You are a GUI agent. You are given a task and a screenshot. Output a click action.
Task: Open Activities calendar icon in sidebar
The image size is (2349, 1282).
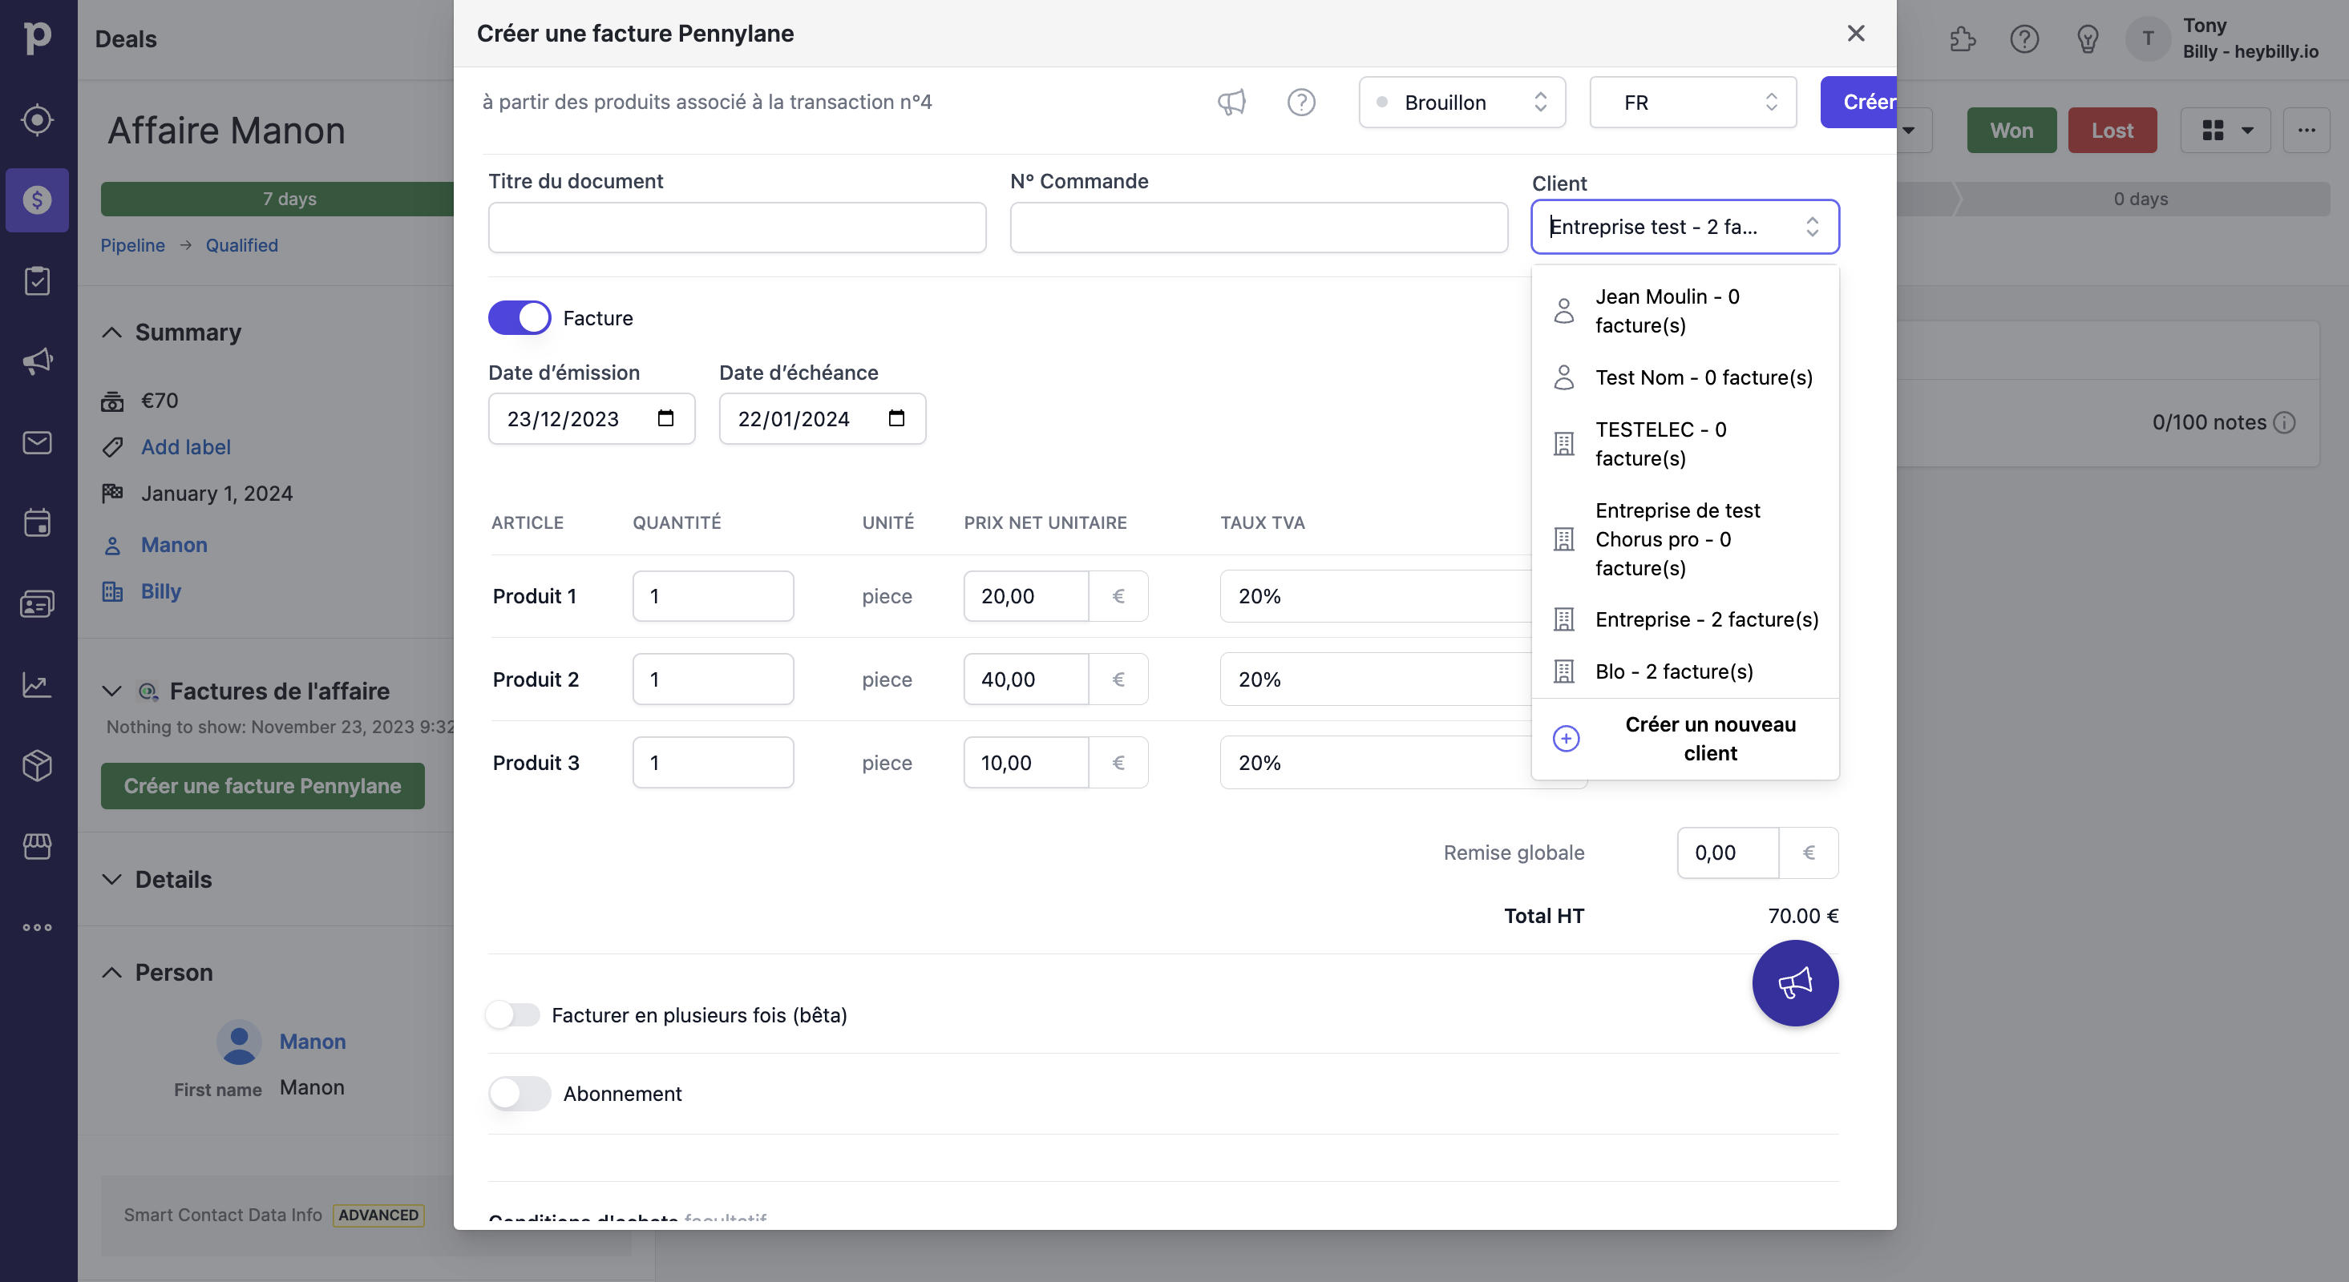pos(36,522)
